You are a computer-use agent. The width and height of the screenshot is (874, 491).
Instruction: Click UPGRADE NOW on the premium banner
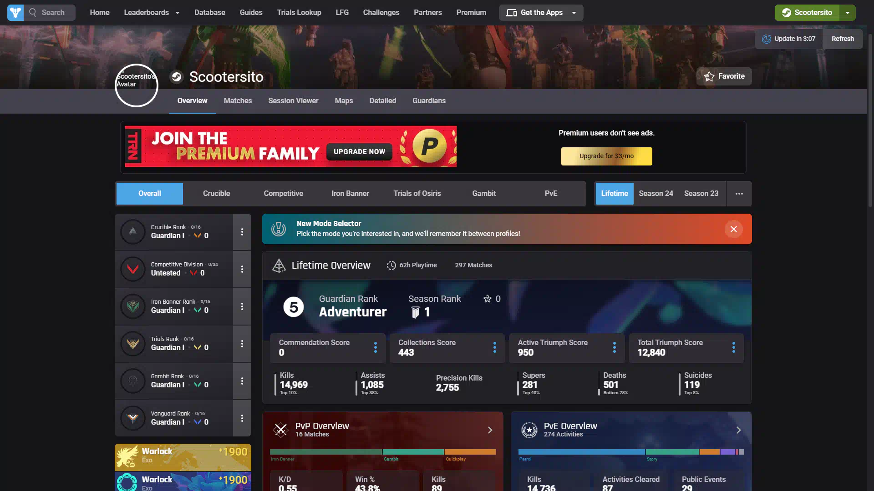(359, 152)
